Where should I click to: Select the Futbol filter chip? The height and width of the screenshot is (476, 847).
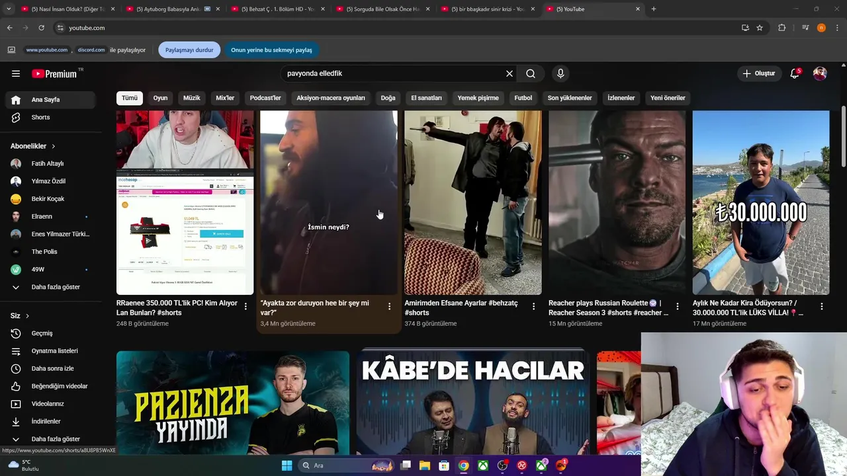(x=523, y=98)
